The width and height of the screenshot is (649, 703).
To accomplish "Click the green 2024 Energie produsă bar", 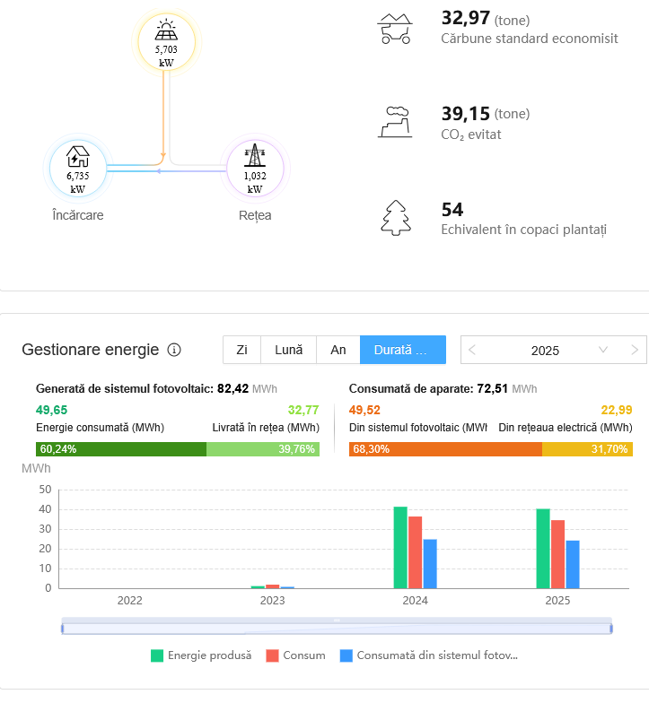I will pos(400,547).
